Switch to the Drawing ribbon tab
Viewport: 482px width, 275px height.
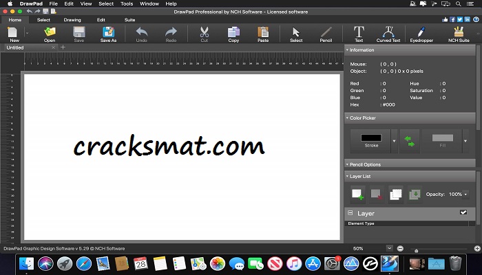tap(72, 20)
